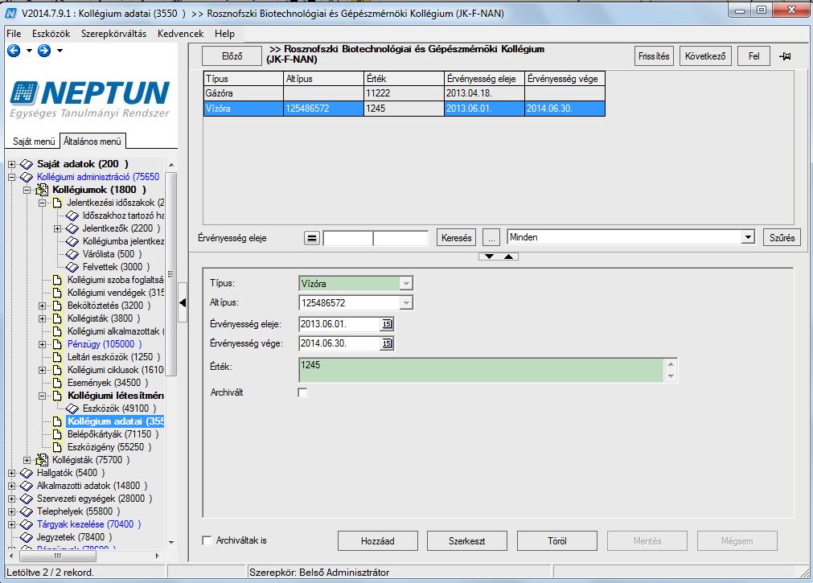Click the Hallgatók book icon
Image resolution: width=813 pixels, height=583 pixels.
27,473
